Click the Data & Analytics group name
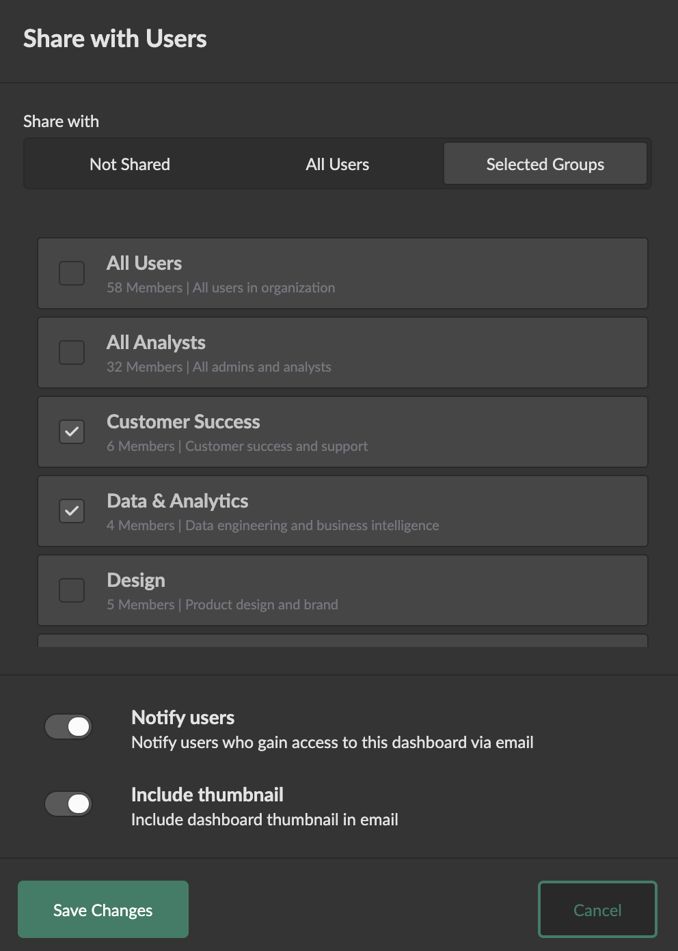The image size is (678, 951). click(178, 501)
